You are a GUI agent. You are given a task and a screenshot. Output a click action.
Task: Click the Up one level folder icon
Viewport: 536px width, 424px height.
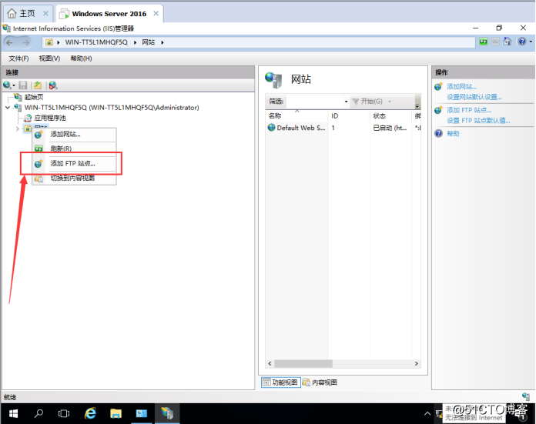coord(38,85)
